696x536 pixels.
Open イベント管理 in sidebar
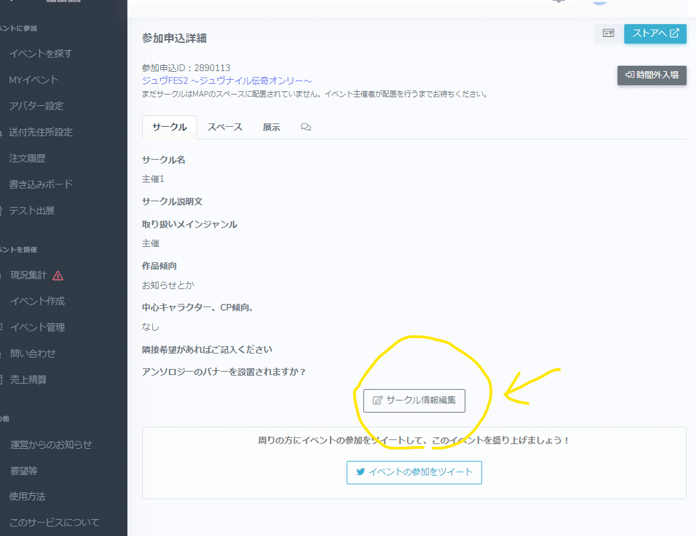[38, 327]
